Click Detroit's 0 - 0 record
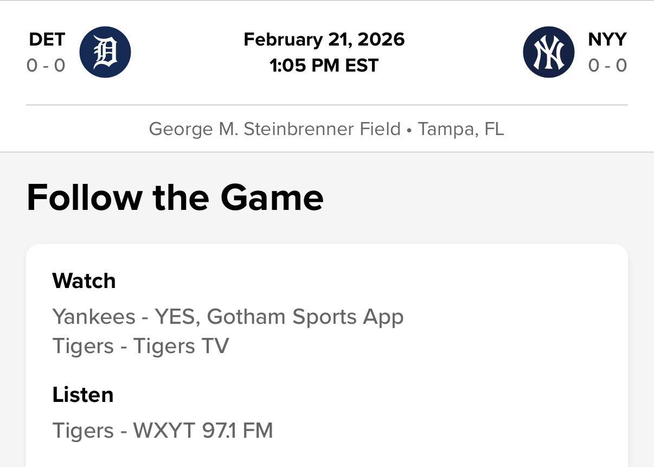Viewport: 654px width, 467px height. click(x=46, y=66)
